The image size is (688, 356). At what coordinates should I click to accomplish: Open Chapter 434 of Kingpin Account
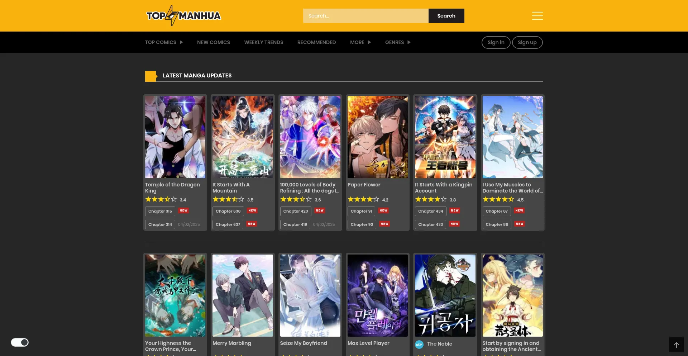pyautogui.click(x=431, y=211)
